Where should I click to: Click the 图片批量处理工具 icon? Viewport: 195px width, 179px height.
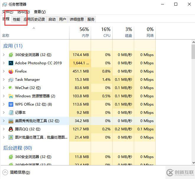(x=11, y=137)
